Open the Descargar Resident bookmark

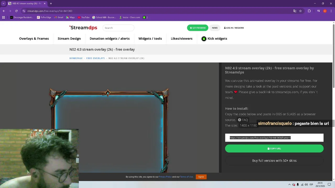click(x=21, y=17)
